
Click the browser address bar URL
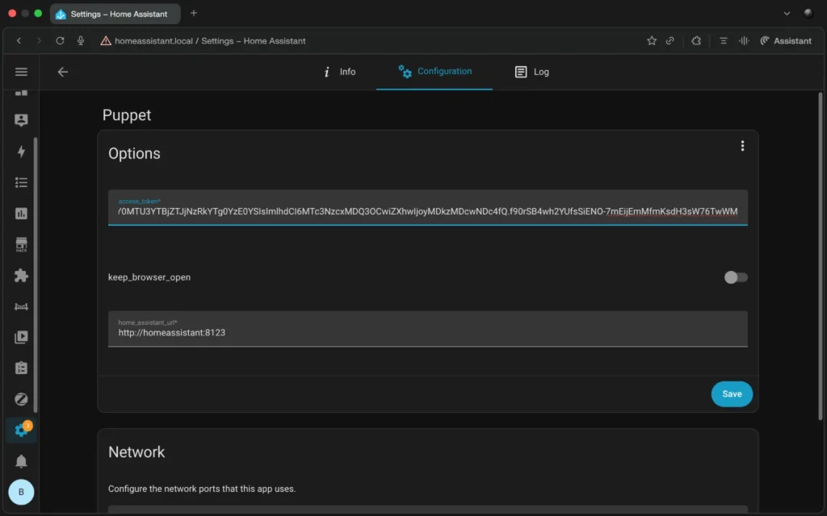point(210,40)
